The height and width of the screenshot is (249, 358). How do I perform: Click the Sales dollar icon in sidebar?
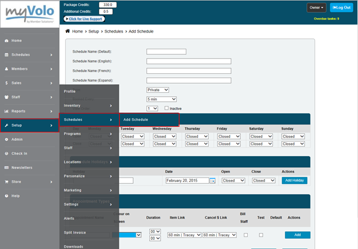[6, 83]
